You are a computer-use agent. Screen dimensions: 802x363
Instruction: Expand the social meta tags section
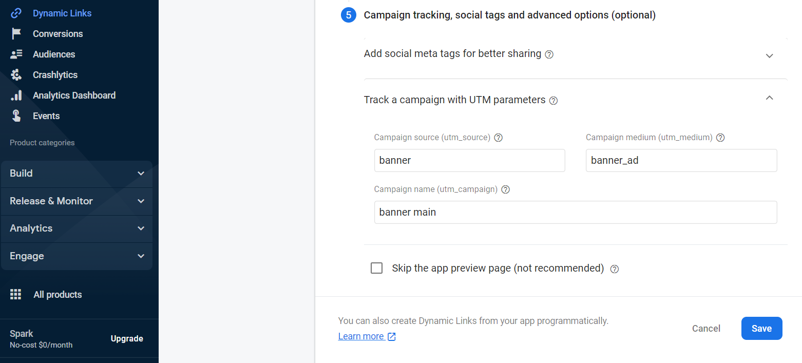pos(769,55)
